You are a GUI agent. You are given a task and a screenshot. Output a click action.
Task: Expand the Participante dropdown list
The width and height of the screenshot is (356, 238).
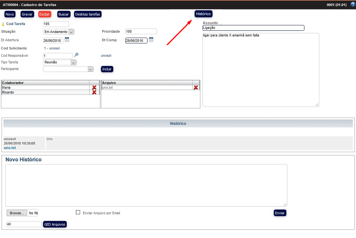(90, 69)
